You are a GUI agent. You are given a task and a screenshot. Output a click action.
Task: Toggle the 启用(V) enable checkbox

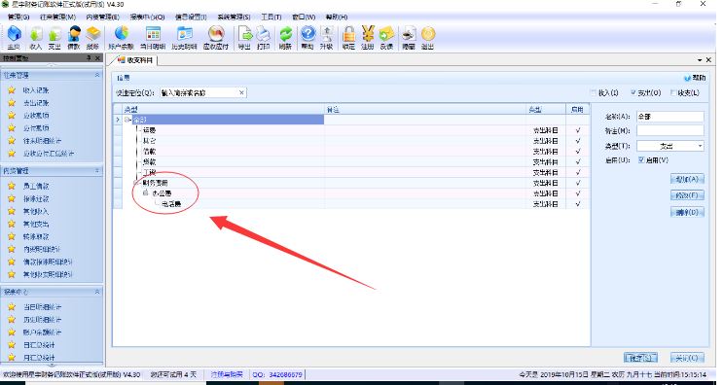point(641,159)
